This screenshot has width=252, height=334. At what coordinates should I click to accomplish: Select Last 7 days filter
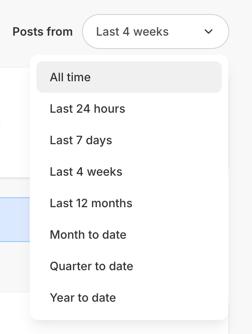(x=129, y=140)
